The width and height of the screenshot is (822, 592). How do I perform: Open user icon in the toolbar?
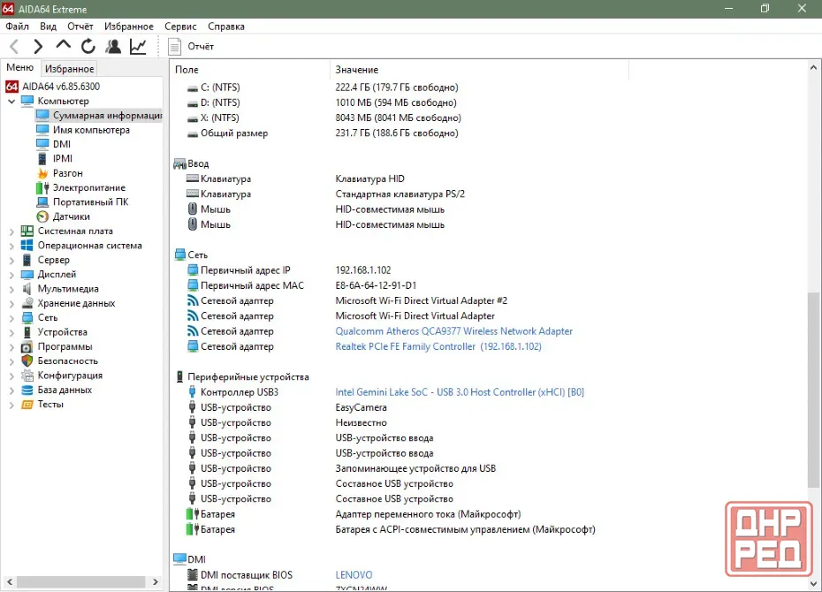tap(113, 47)
